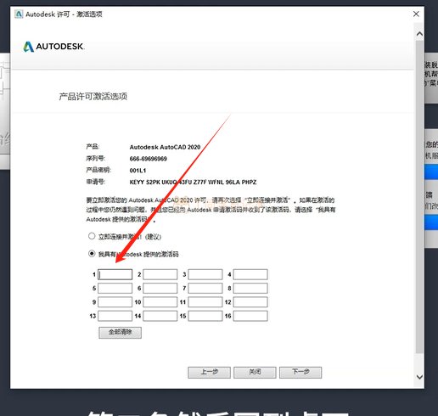This screenshot has width=438, height=416.
Task: Close the activation dialog window
Action: 416,14
